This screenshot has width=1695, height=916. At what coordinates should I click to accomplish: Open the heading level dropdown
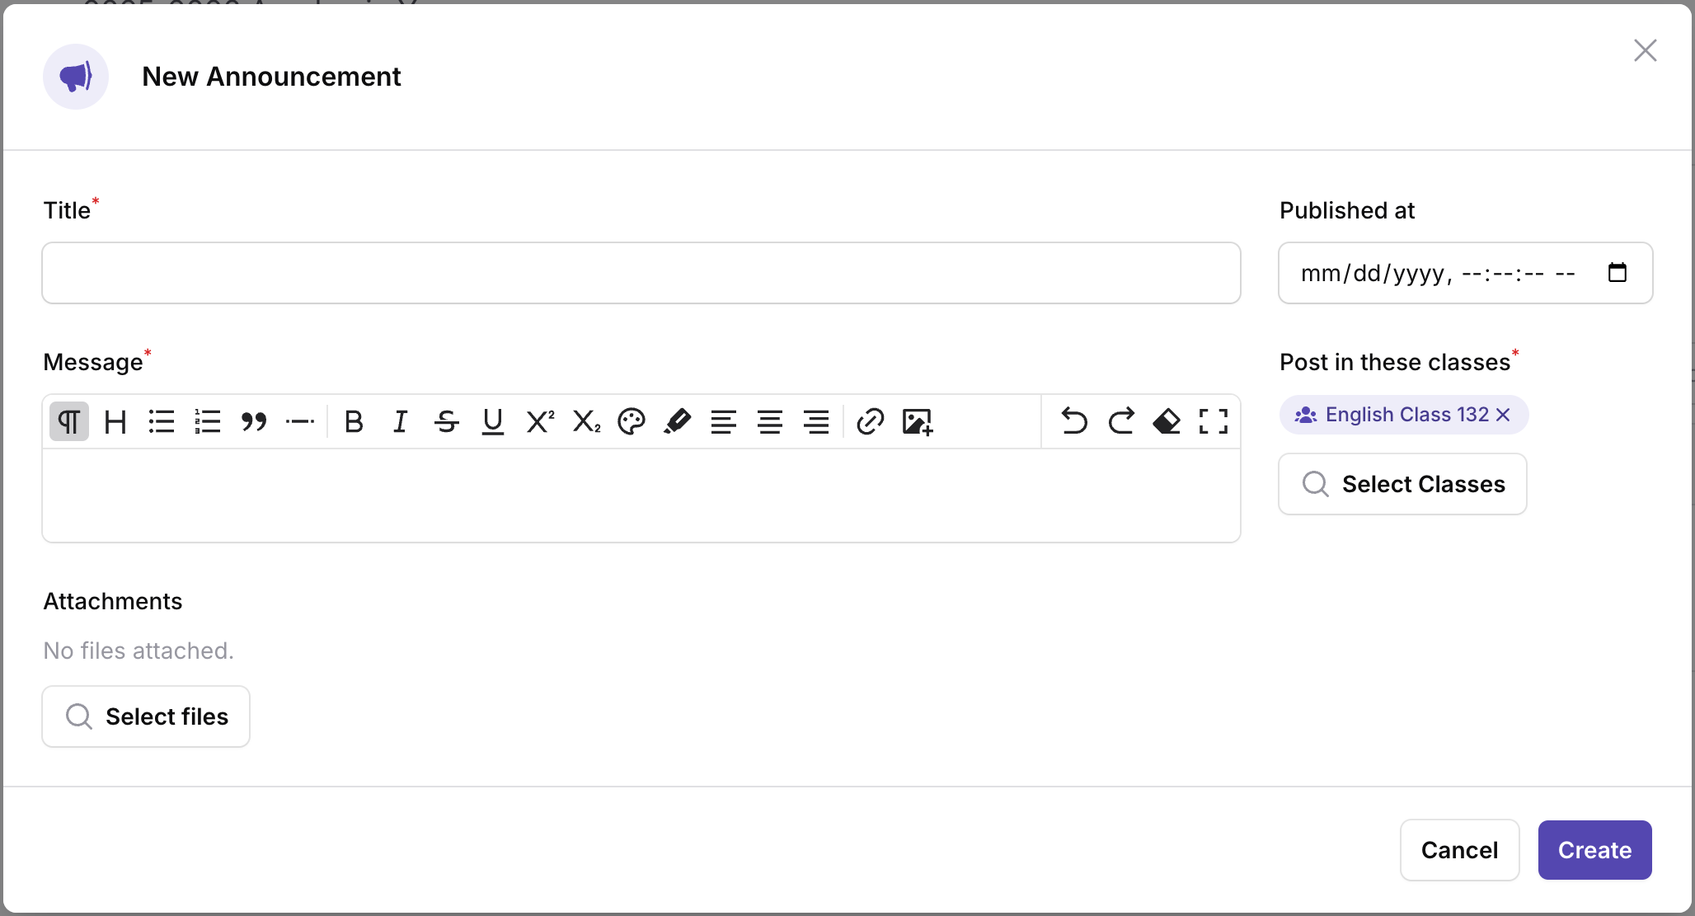click(115, 421)
